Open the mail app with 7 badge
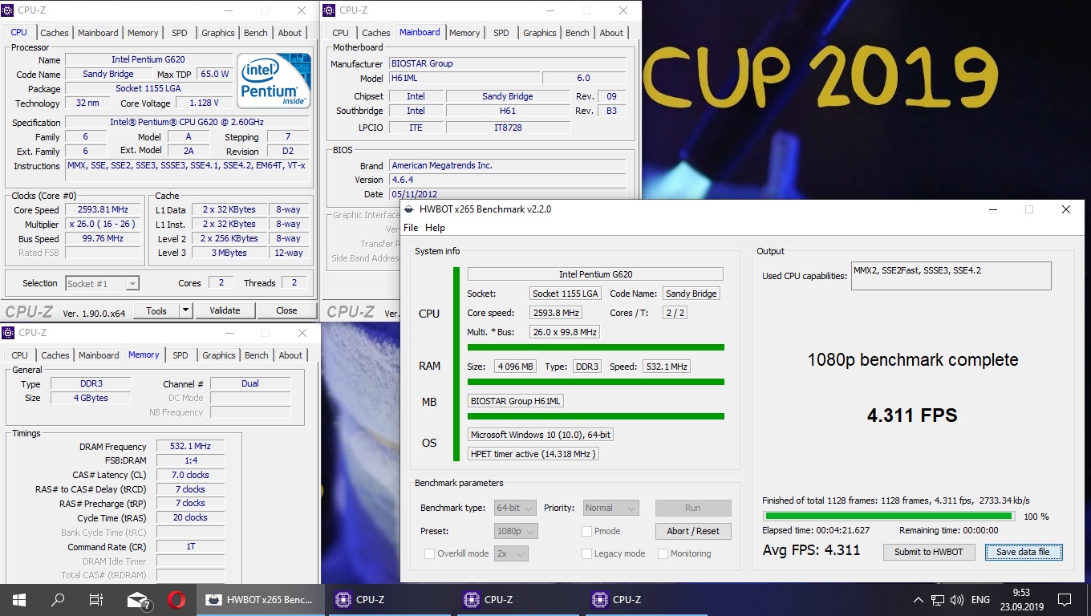The width and height of the screenshot is (1091, 616). (x=138, y=599)
